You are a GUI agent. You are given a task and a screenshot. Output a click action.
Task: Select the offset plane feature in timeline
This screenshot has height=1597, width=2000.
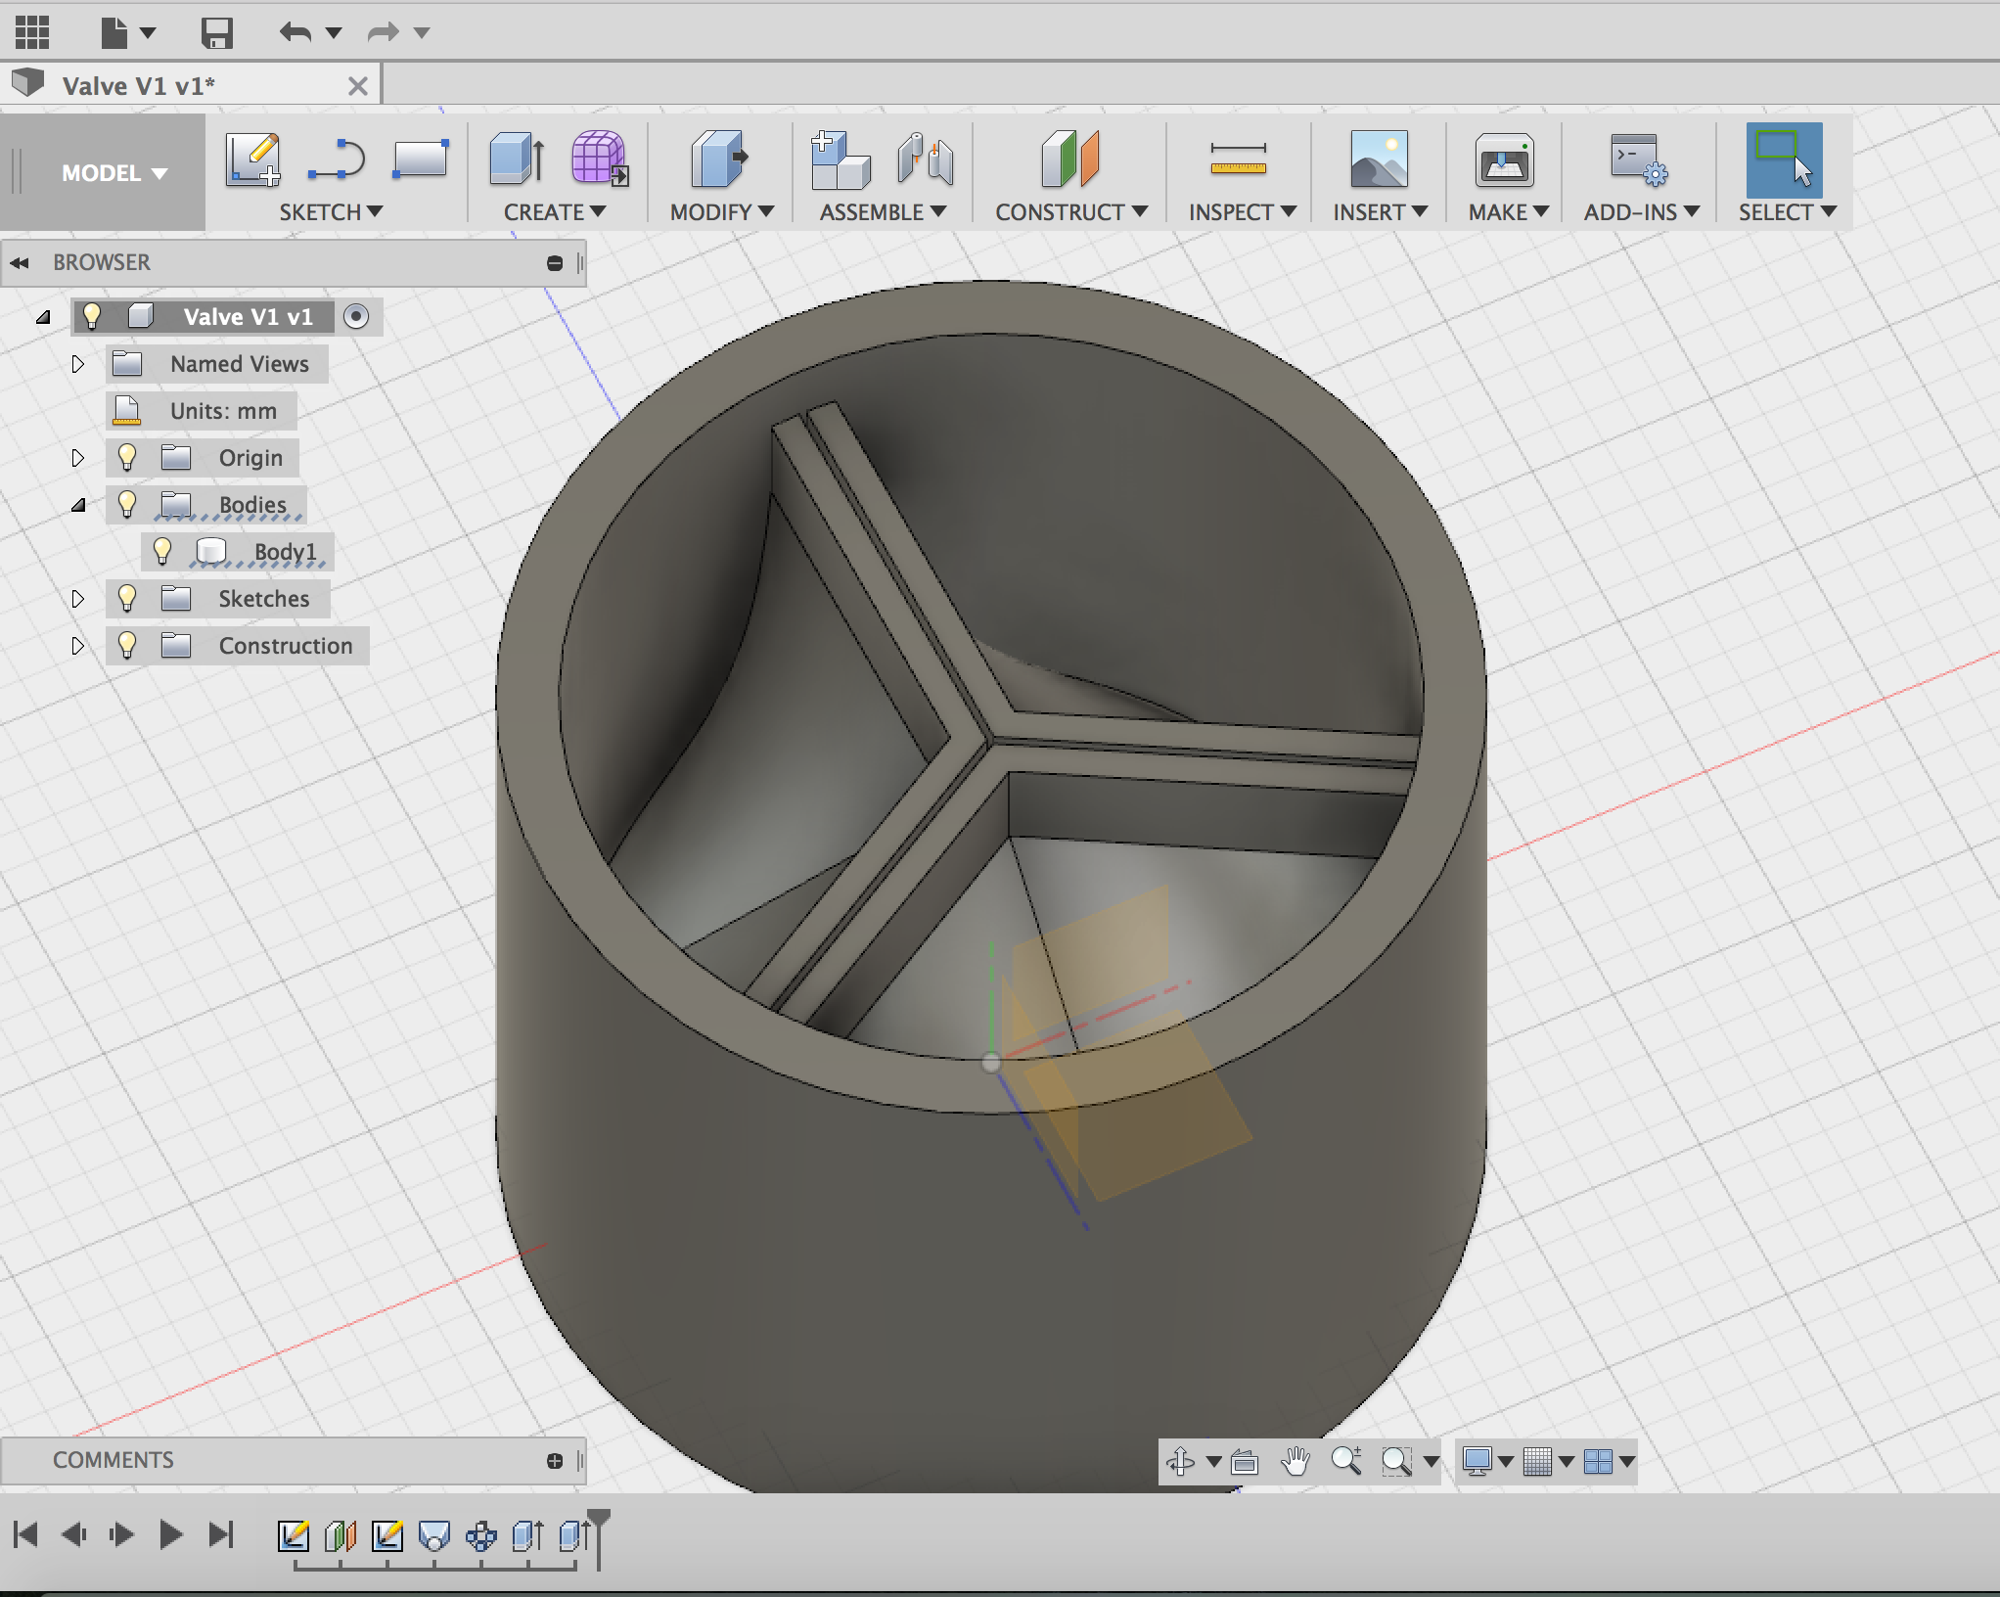[x=341, y=1536]
